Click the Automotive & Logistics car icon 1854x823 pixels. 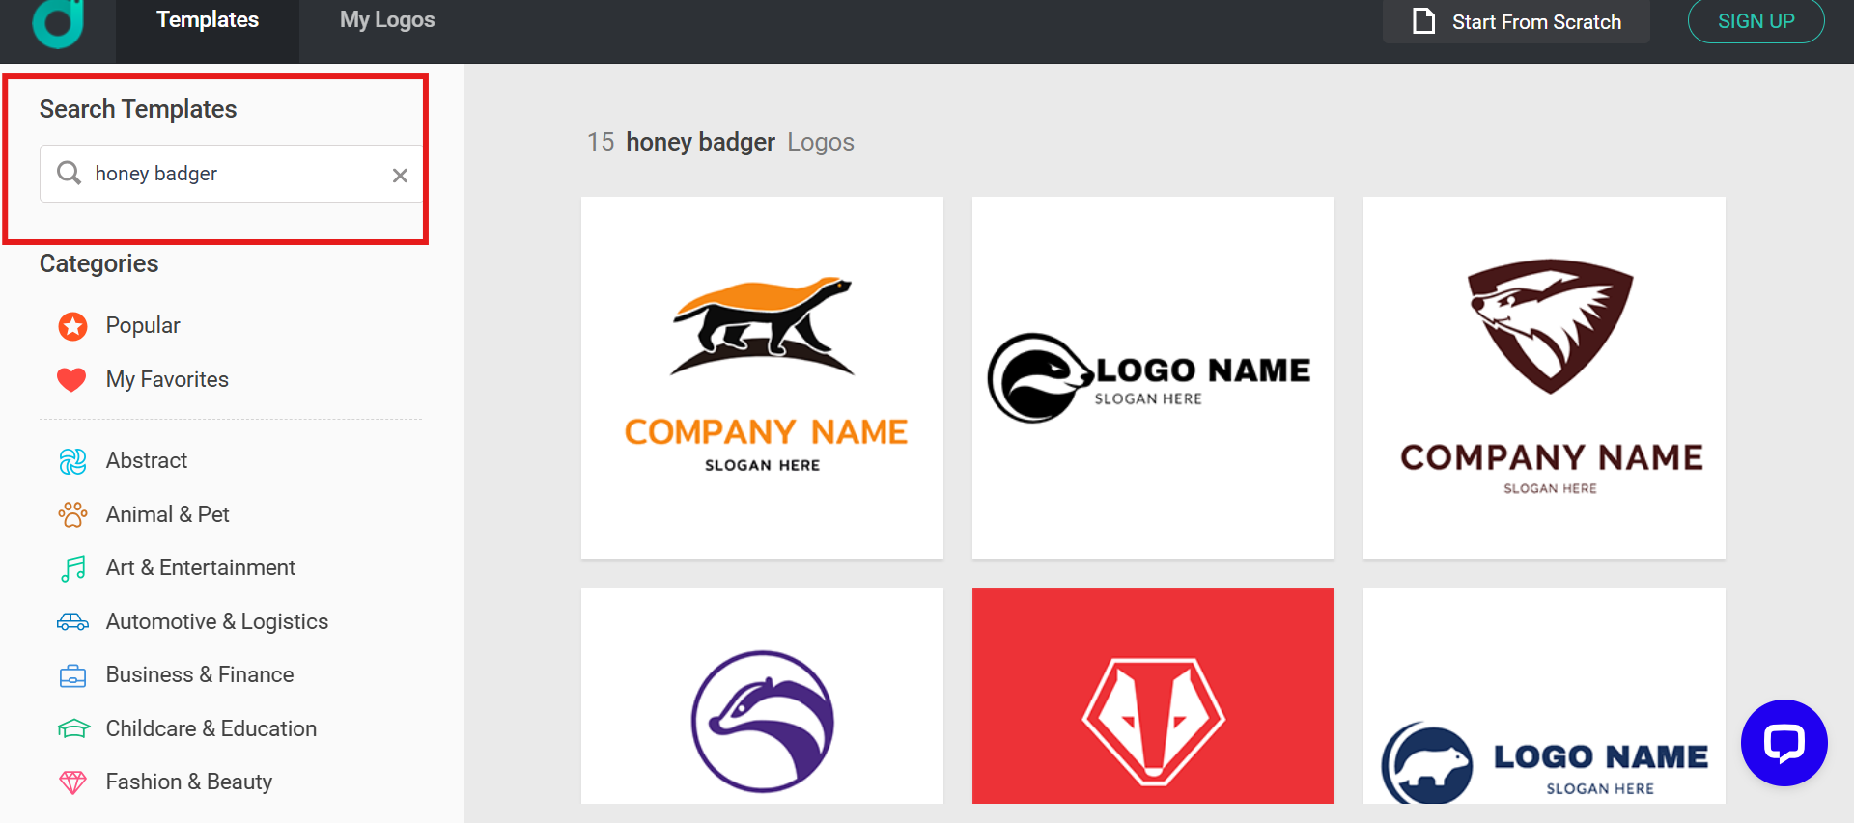[x=72, y=622]
